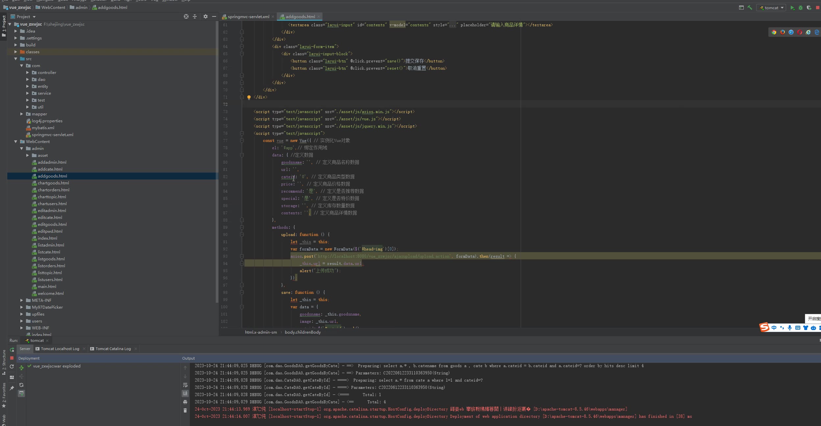The image size is (821, 426).
Task: Stop tomcat via Run panel red square
Action: 12,358
